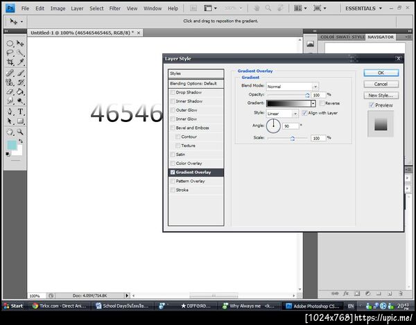Toggle the Align with Layer checkbox

click(304, 113)
